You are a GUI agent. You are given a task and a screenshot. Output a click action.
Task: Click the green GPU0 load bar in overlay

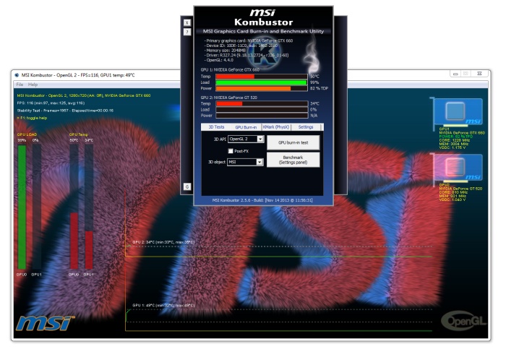point(22,207)
